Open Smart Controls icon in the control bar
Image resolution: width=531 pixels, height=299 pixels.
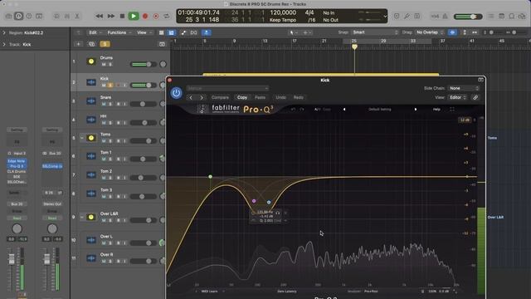pyautogui.click(x=56, y=16)
